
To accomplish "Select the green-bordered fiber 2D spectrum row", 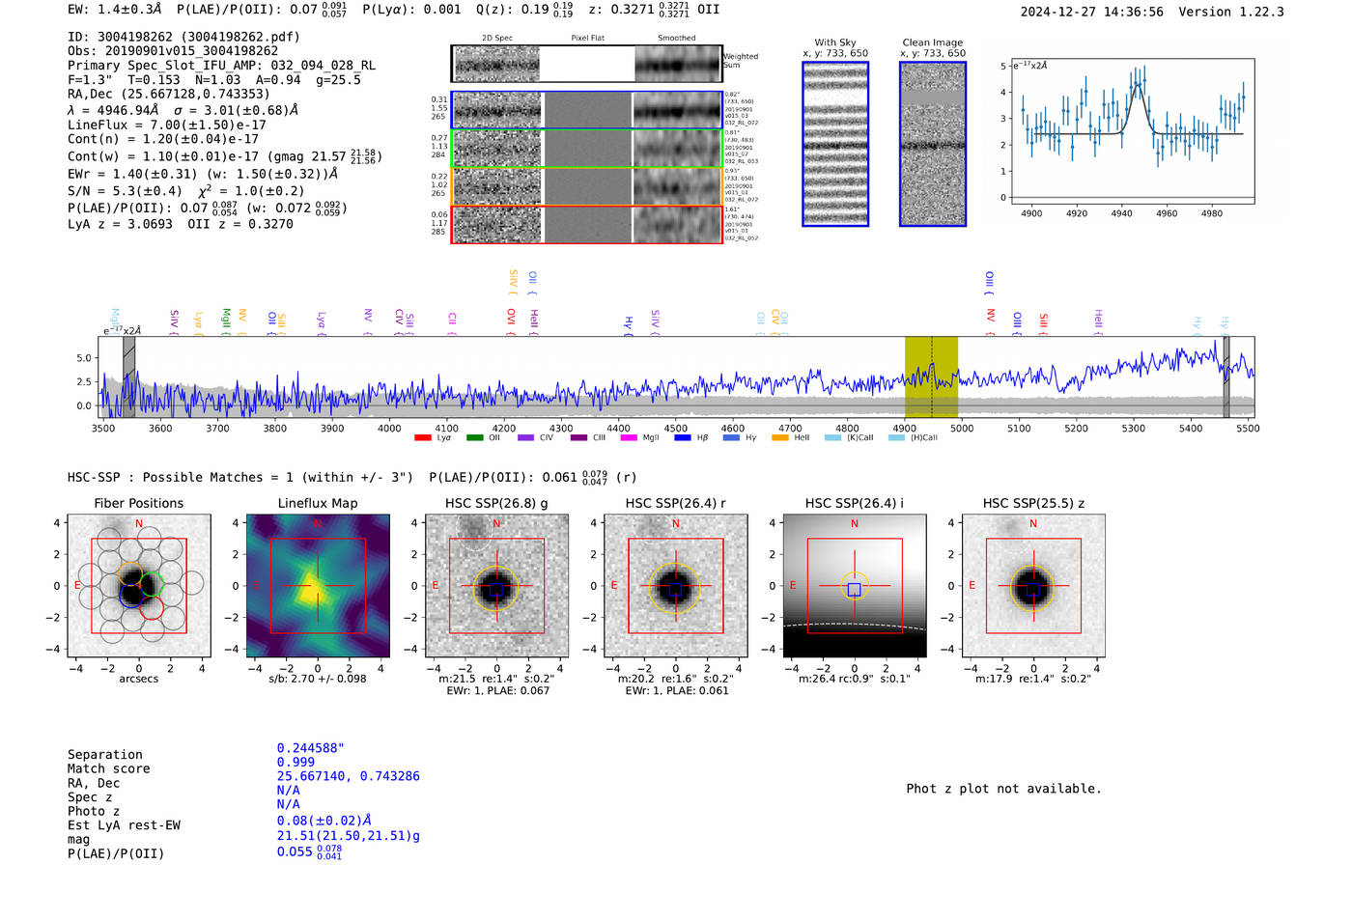I will (587, 149).
